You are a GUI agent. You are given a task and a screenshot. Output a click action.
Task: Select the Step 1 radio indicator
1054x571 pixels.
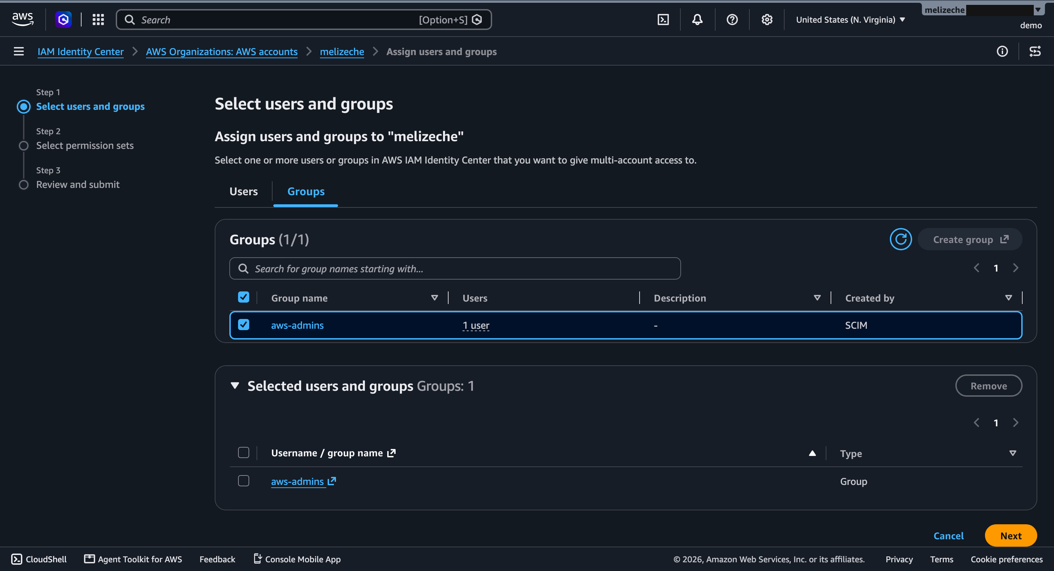(x=24, y=106)
